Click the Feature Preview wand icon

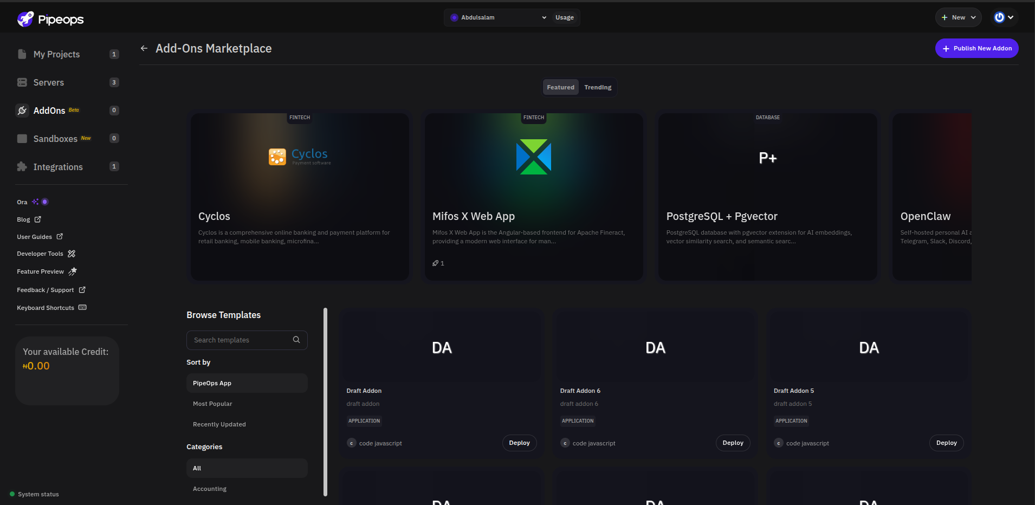(73, 271)
